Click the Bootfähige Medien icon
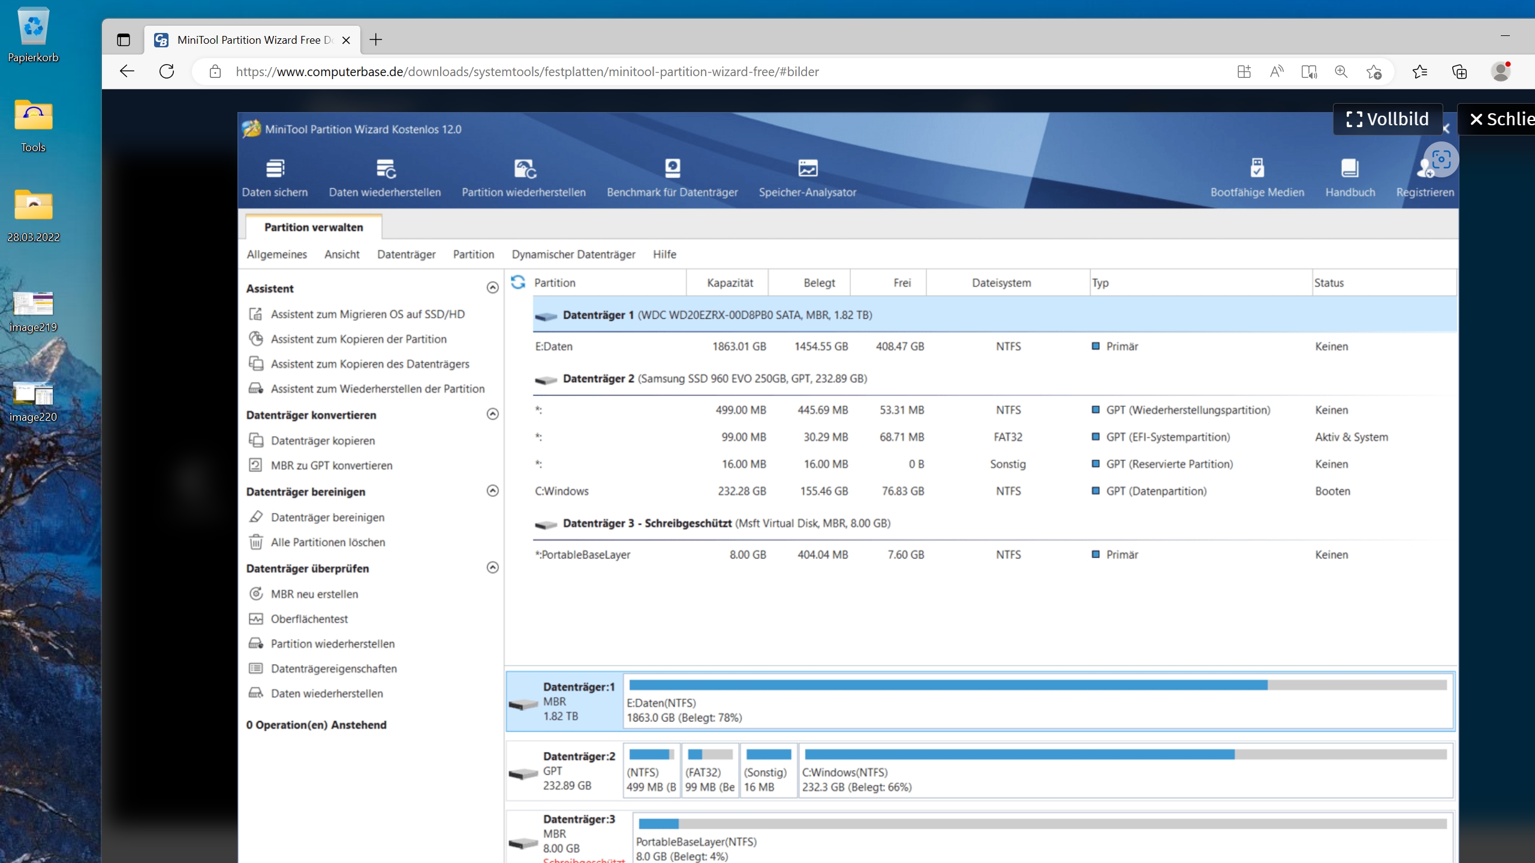The width and height of the screenshot is (1535, 863). click(x=1257, y=169)
